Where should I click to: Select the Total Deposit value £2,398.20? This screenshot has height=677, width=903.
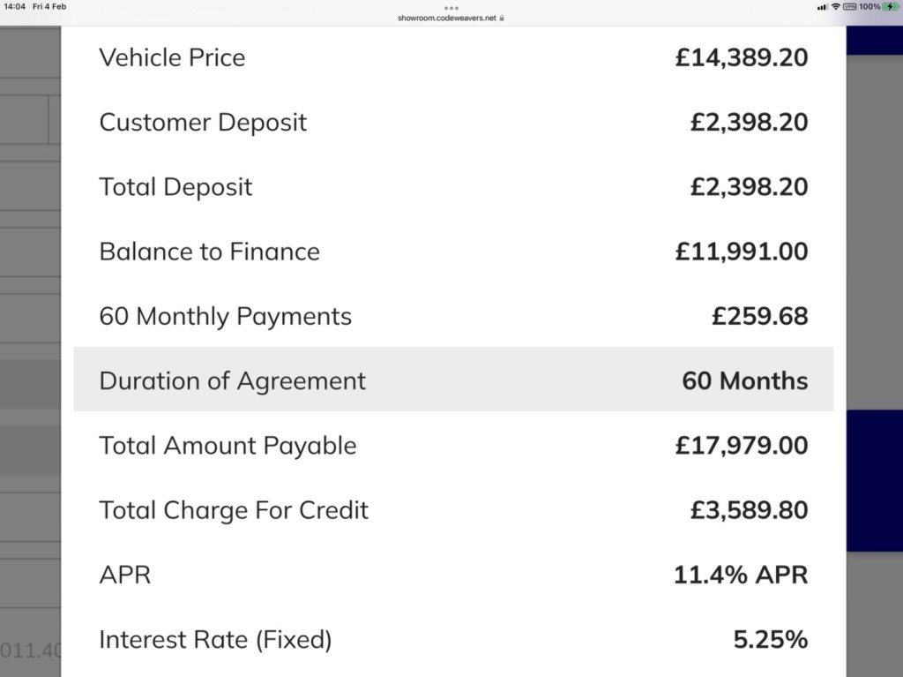point(749,187)
